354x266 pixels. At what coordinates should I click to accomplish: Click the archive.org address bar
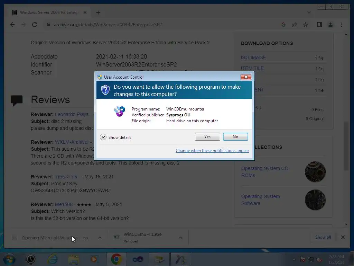[108, 25]
